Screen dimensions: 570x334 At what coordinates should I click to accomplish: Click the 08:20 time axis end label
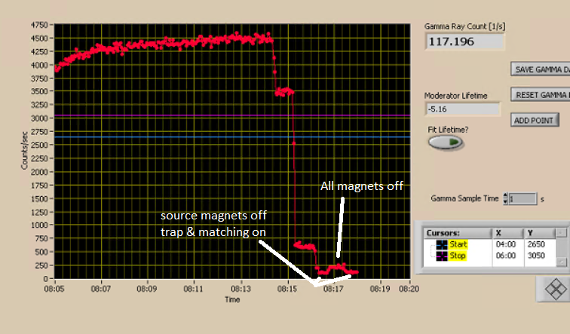(409, 289)
